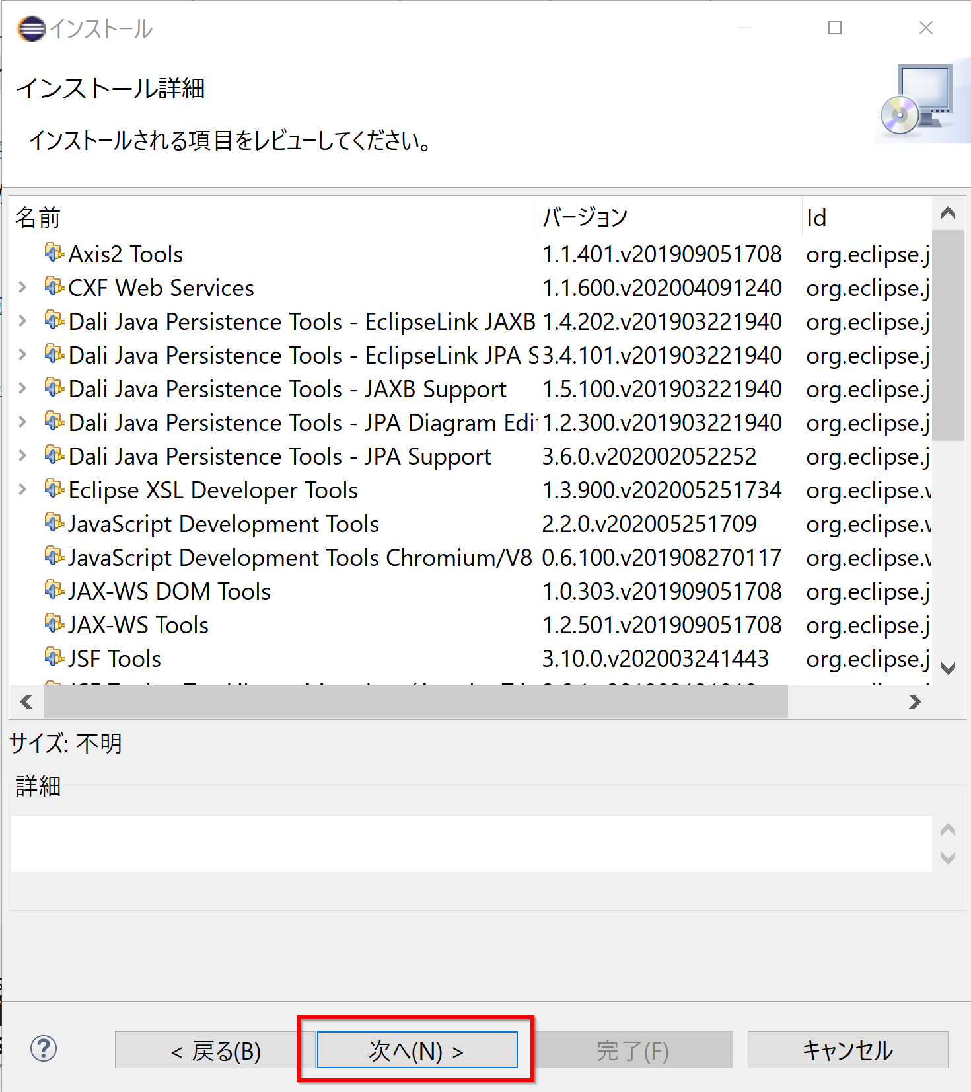The image size is (971, 1092).
Task: Sort by the バージョン column header
Action: click(x=670, y=217)
